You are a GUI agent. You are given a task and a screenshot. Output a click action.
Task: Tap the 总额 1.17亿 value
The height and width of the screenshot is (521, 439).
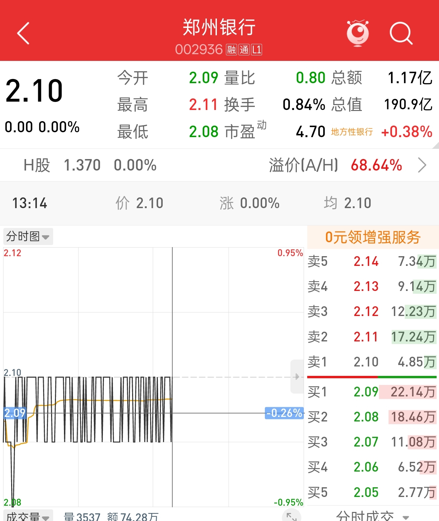tap(410, 78)
